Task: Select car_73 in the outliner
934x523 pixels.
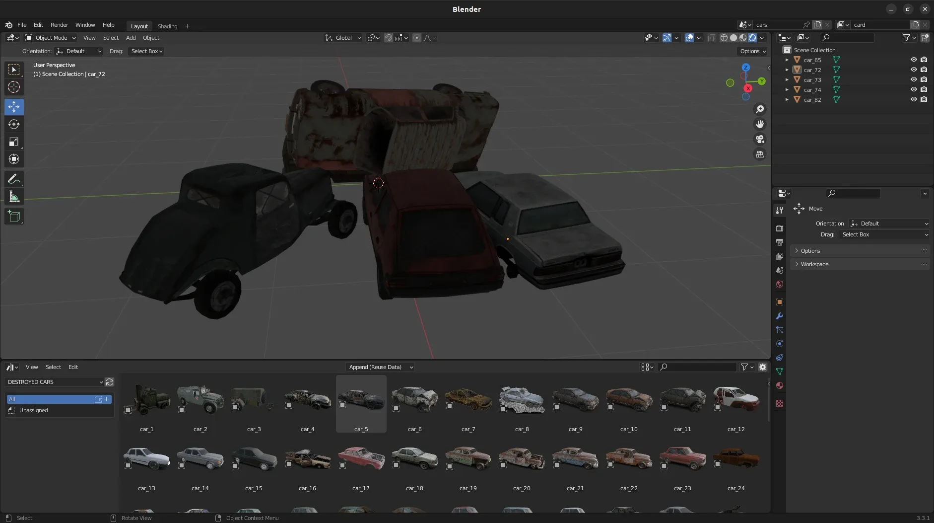Action: (812, 79)
